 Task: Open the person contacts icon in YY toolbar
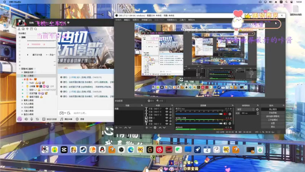coord(19,29)
